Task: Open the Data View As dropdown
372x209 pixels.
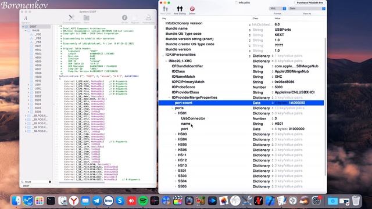Action: click(307, 8)
